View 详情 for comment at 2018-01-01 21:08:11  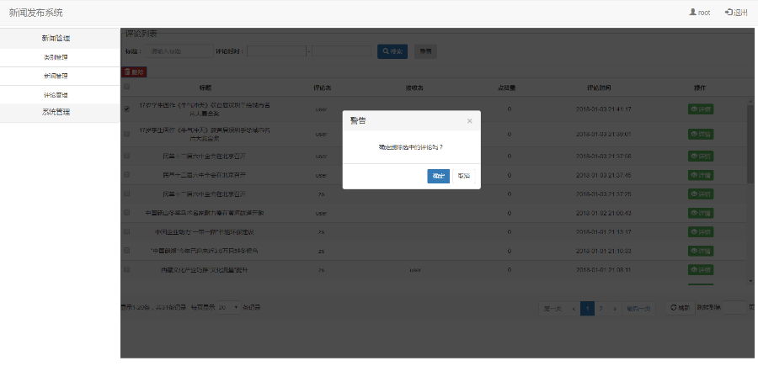[x=701, y=270]
